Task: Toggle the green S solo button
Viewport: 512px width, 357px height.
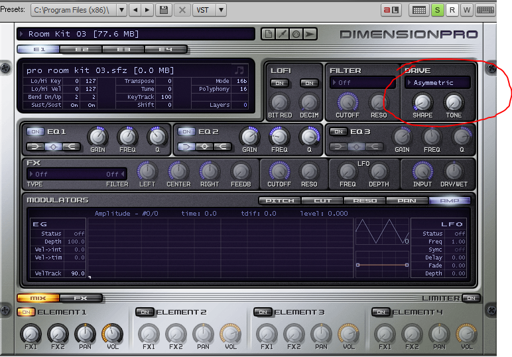Action: (x=437, y=10)
